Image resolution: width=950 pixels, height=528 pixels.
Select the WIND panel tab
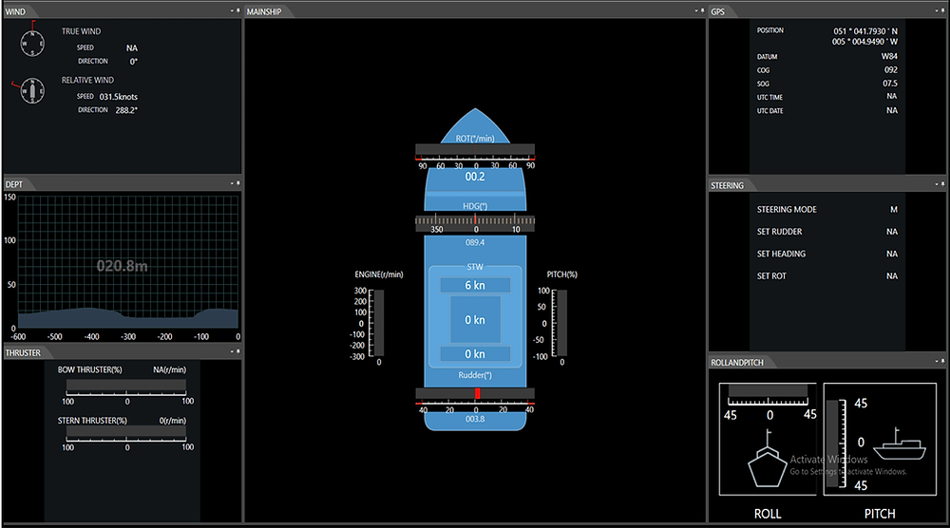16,11
